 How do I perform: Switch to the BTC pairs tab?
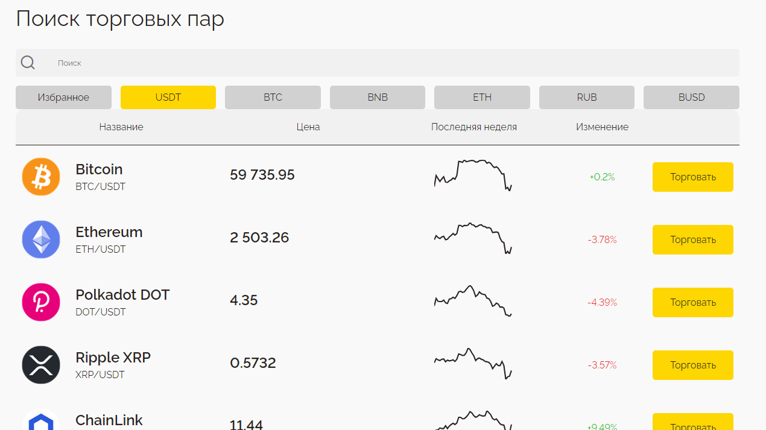point(273,97)
